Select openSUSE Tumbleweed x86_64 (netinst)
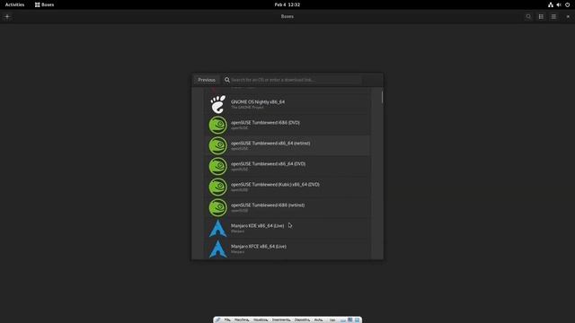Viewport: 575px width, 323px height. (x=287, y=145)
